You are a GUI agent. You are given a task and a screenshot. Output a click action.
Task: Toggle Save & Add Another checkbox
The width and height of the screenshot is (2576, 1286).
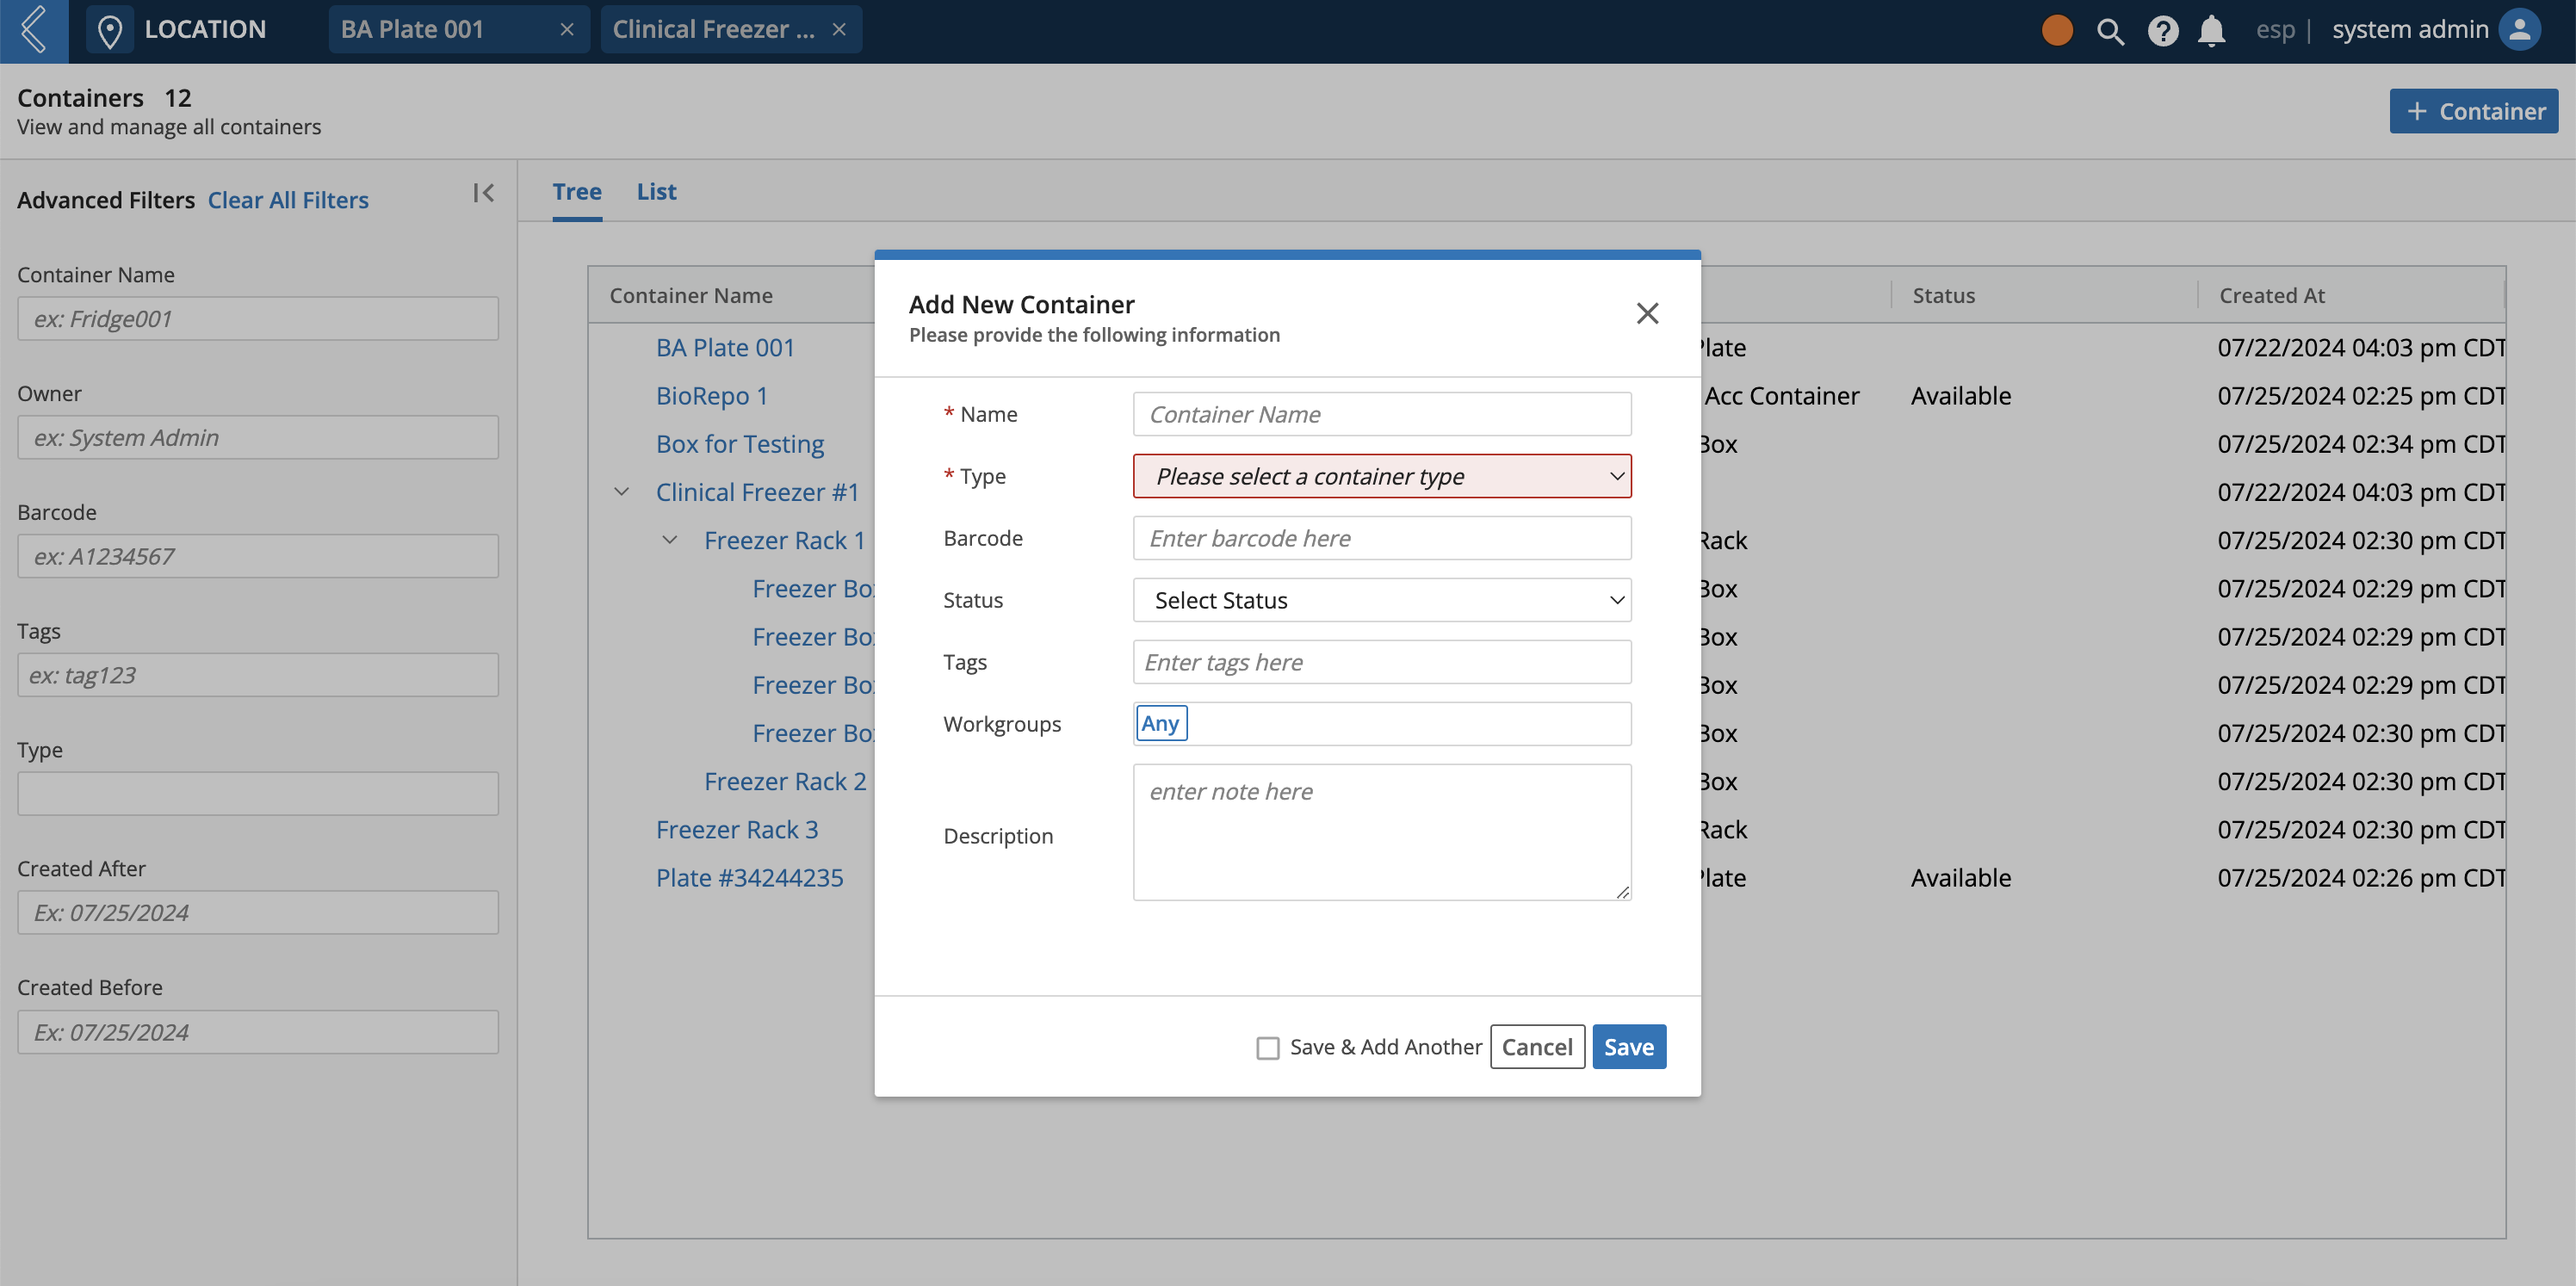1268,1047
